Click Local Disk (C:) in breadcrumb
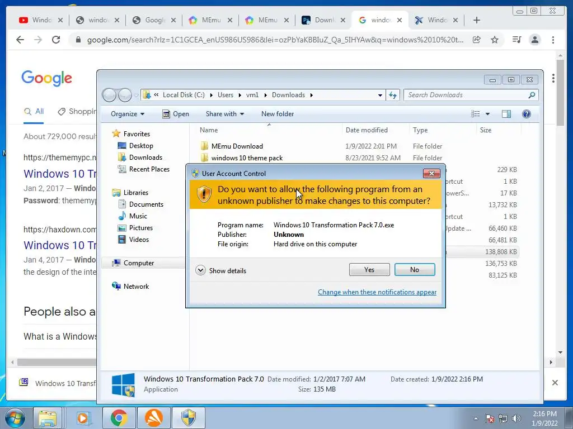Image resolution: width=573 pixels, height=429 pixels. tap(184, 95)
